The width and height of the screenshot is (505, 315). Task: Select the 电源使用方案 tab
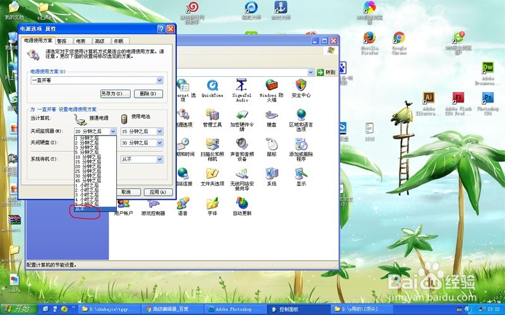coord(38,40)
